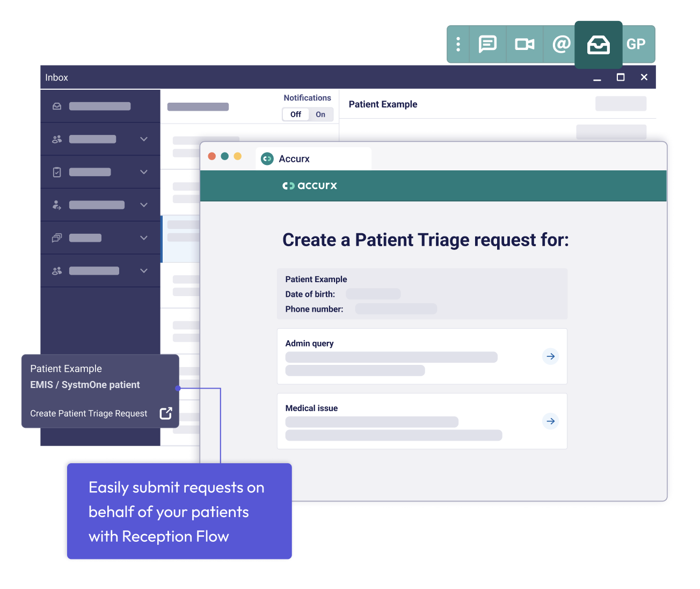Select the highlighted conversation in inbox list

point(181,239)
